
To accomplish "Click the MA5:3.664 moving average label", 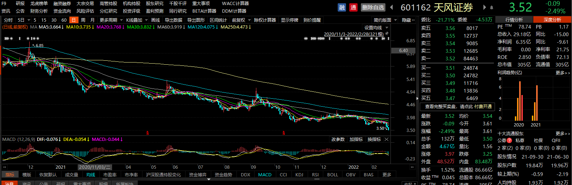I will click(x=52, y=27).
